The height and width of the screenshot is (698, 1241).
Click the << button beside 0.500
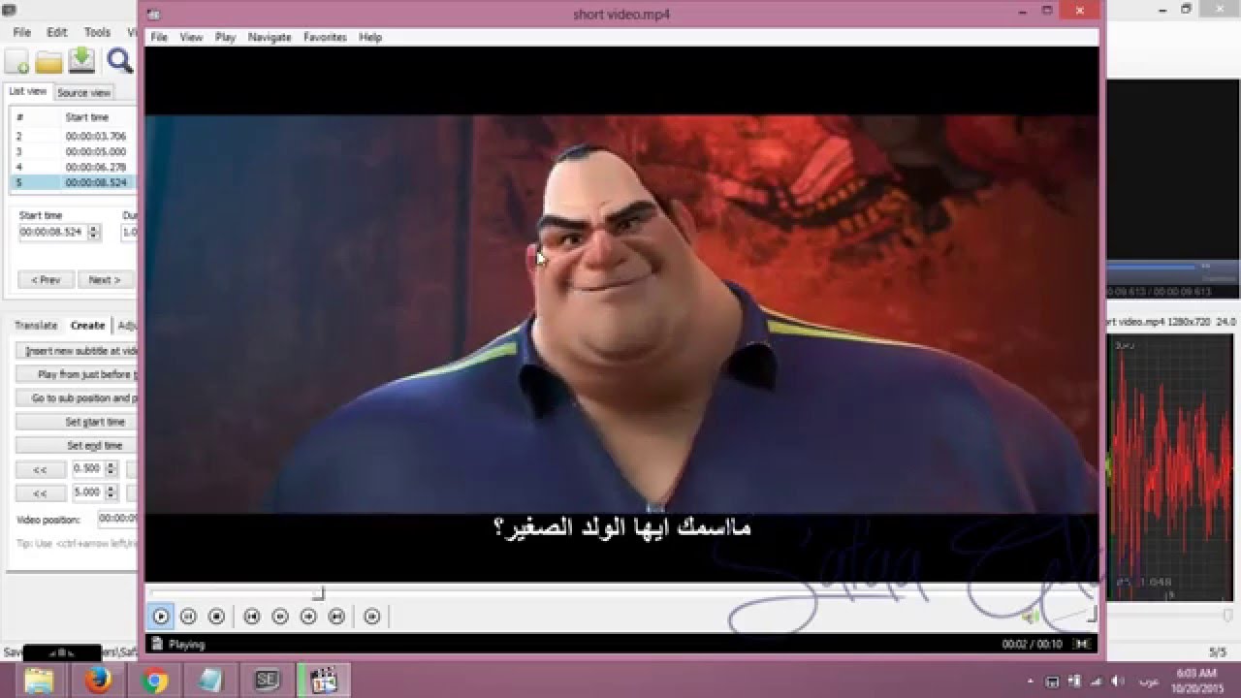(x=41, y=469)
